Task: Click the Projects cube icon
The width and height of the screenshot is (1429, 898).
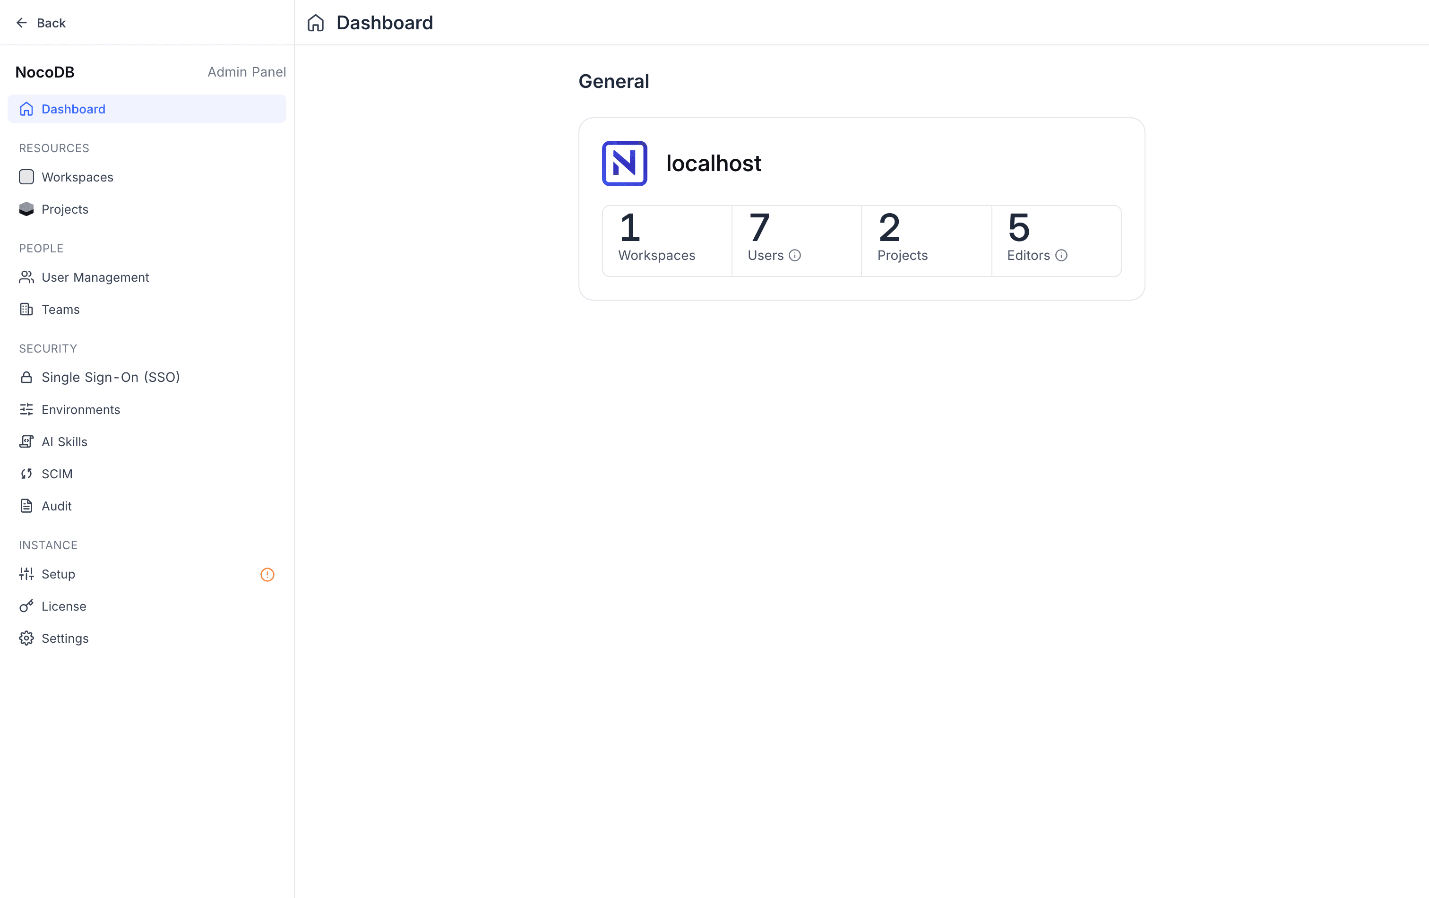Action: 26,209
